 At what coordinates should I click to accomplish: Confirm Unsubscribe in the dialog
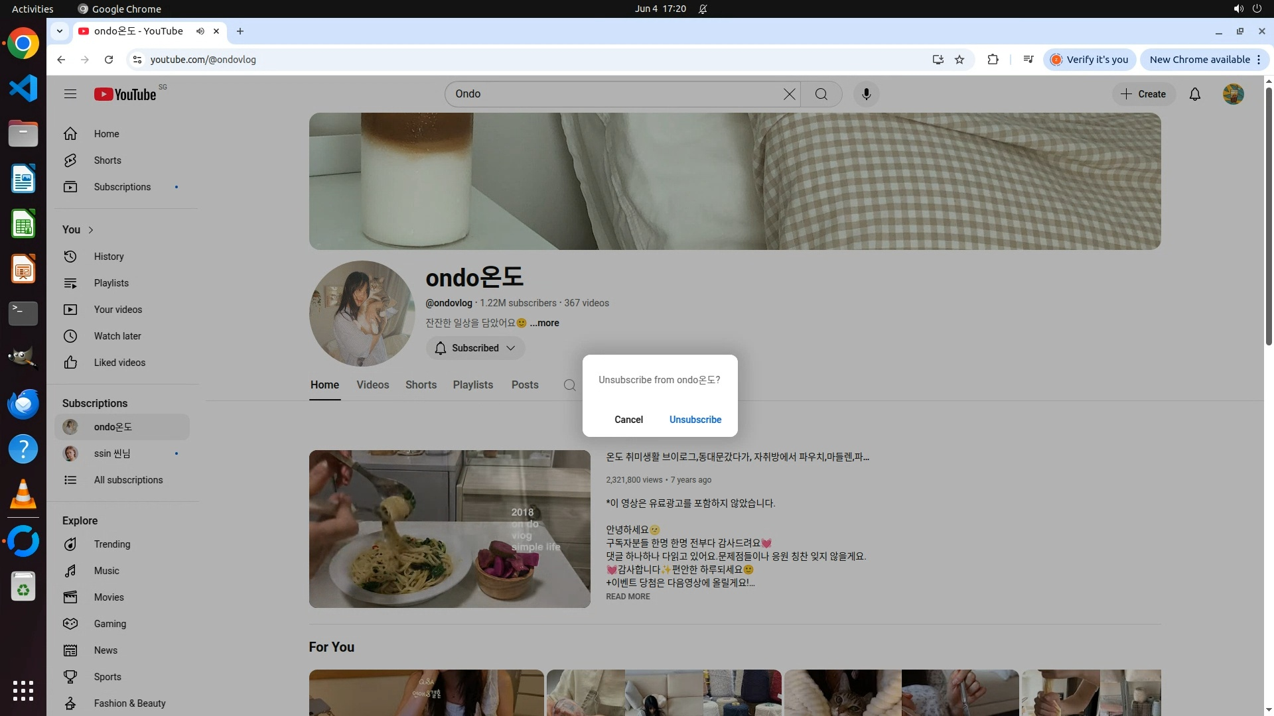[x=695, y=420]
